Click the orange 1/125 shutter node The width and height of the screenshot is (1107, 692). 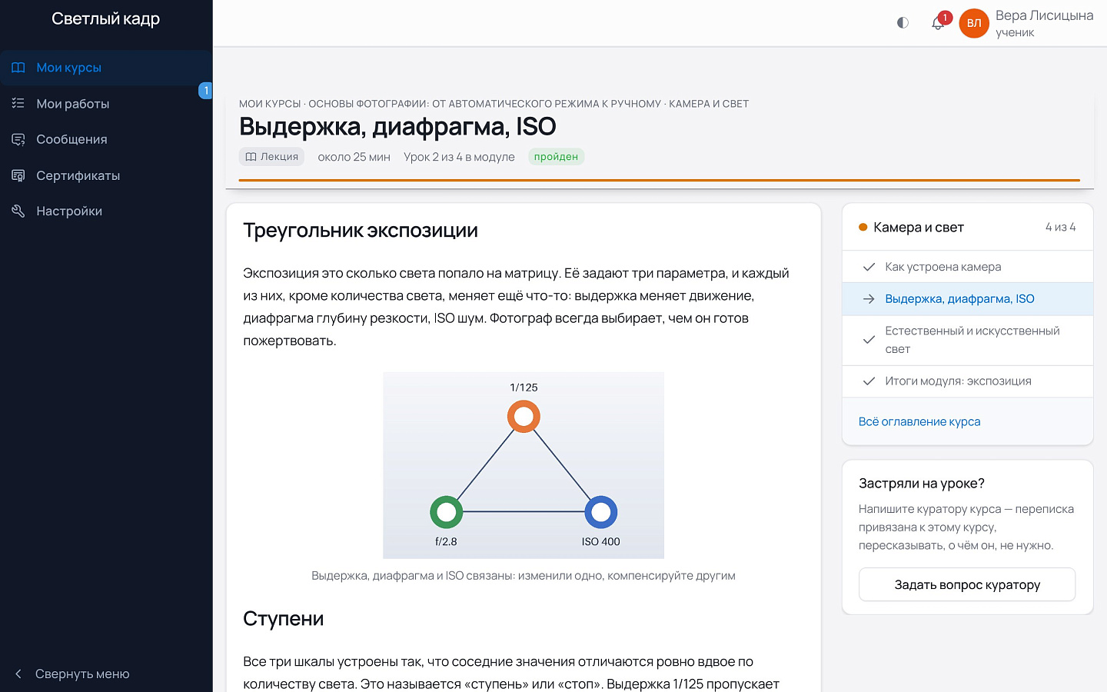tap(524, 417)
